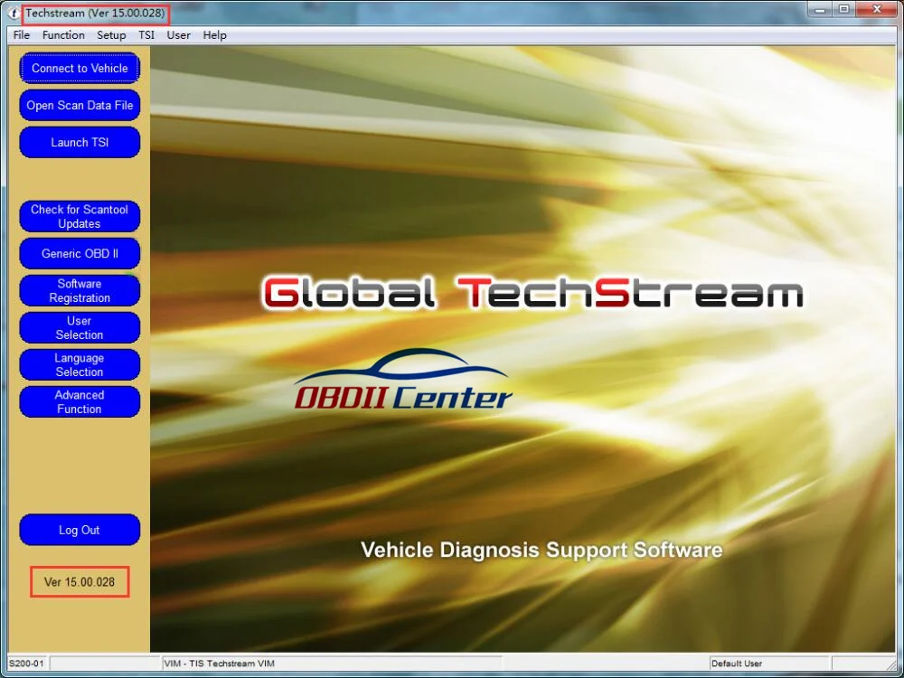Open the File menu
This screenshot has height=678, width=904.
pyautogui.click(x=22, y=35)
